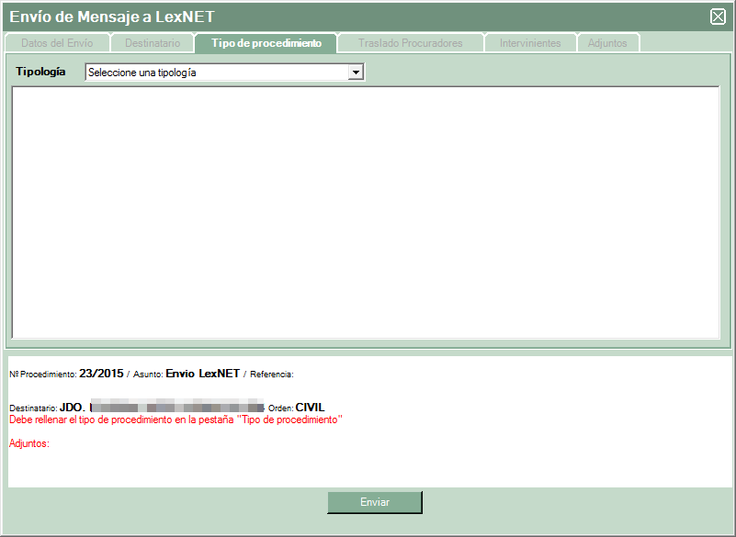Screen dimensions: 736x537
Task: Go to the Traslado Procuradores tab
Action: click(x=410, y=43)
